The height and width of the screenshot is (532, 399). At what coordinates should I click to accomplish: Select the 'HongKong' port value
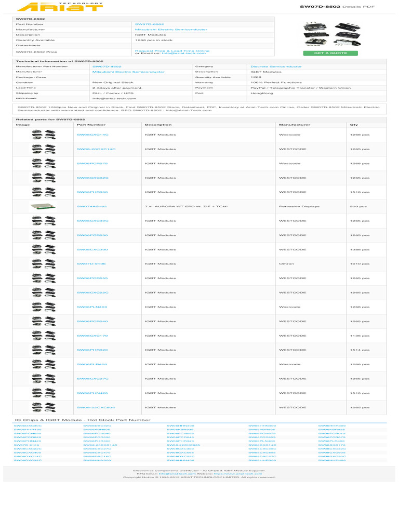[262, 93]
